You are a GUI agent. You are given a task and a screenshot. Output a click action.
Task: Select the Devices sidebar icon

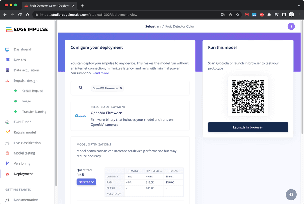pyautogui.click(x=7, y=60)
